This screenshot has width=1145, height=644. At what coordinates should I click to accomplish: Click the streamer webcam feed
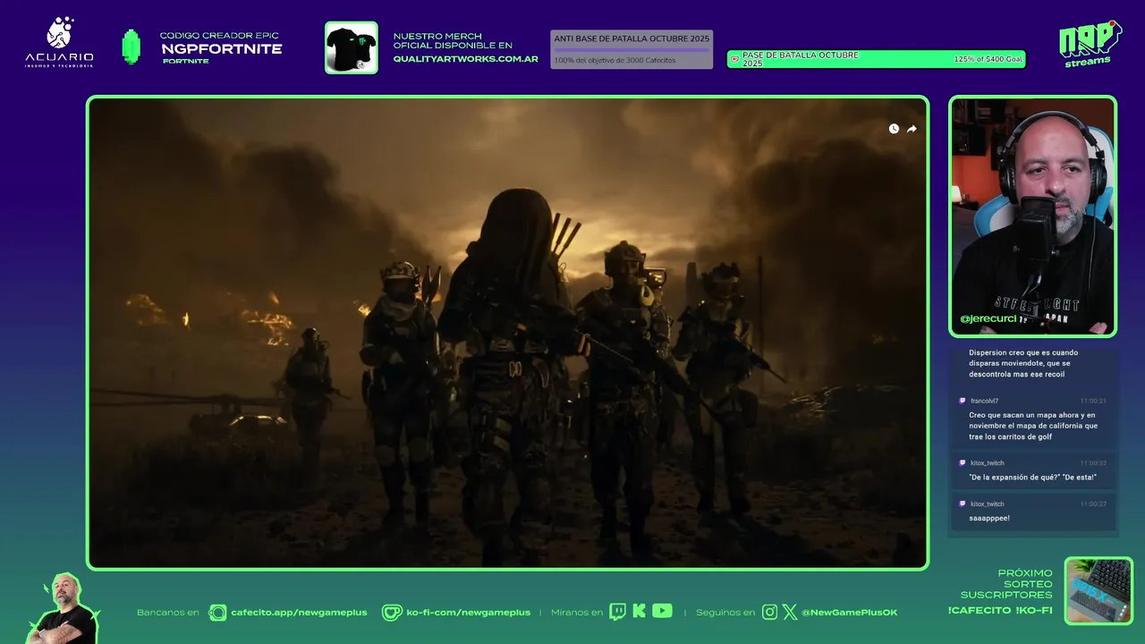(x=1033, y=216)
